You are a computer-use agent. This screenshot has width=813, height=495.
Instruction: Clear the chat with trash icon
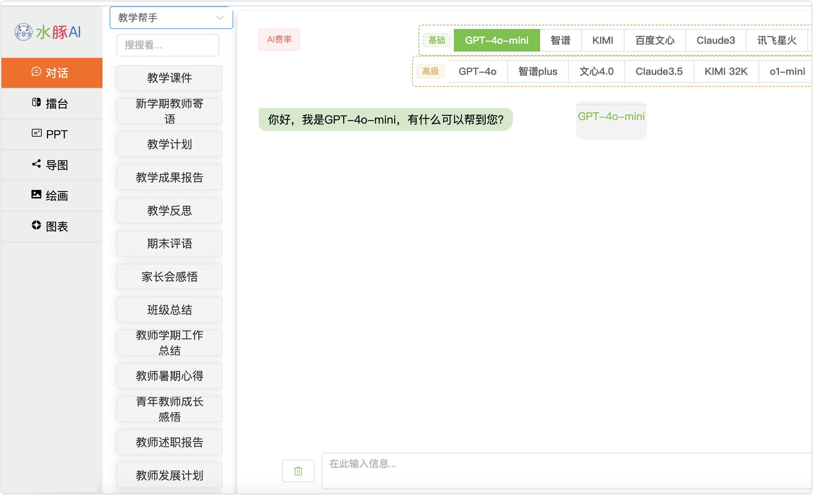[298, 471]
